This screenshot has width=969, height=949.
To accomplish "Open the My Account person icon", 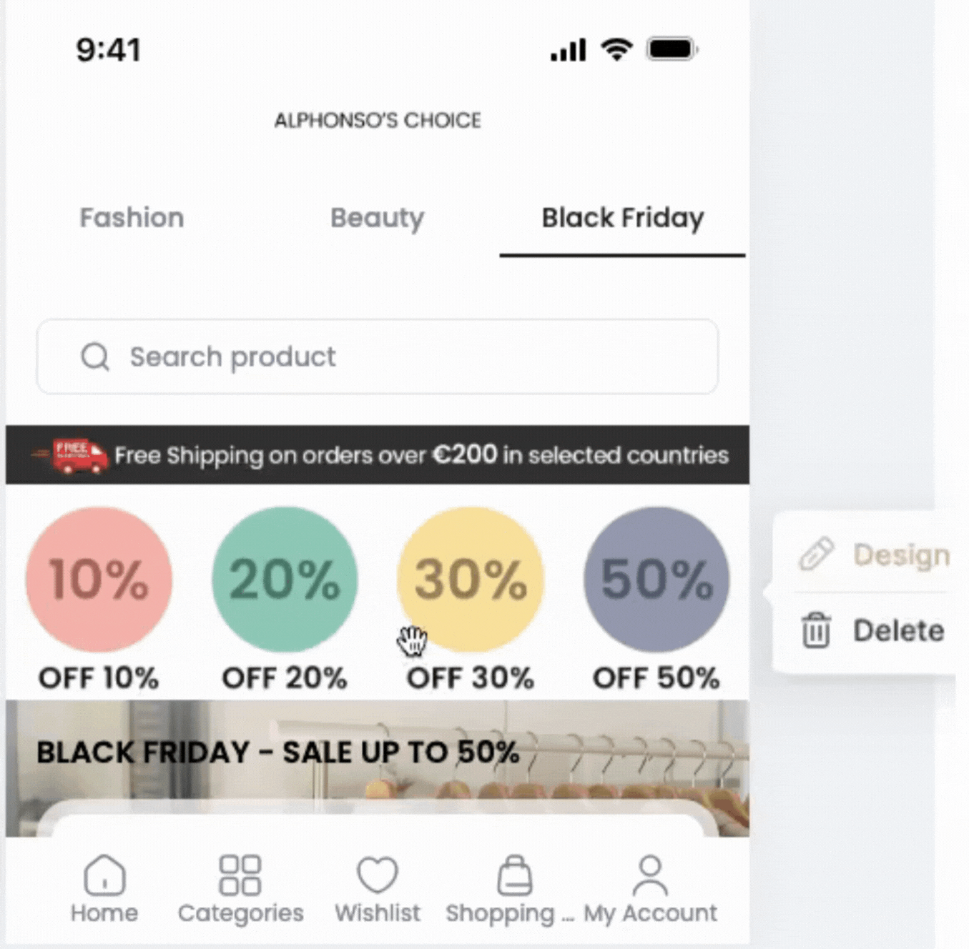I will click(x=650, y=875).
